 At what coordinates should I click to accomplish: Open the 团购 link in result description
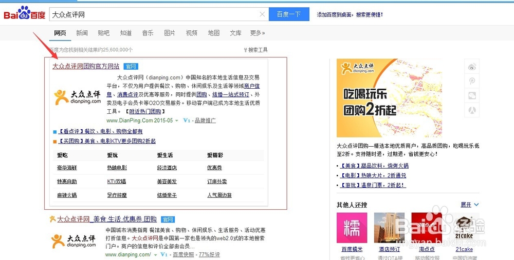click(x=201, y=94)
